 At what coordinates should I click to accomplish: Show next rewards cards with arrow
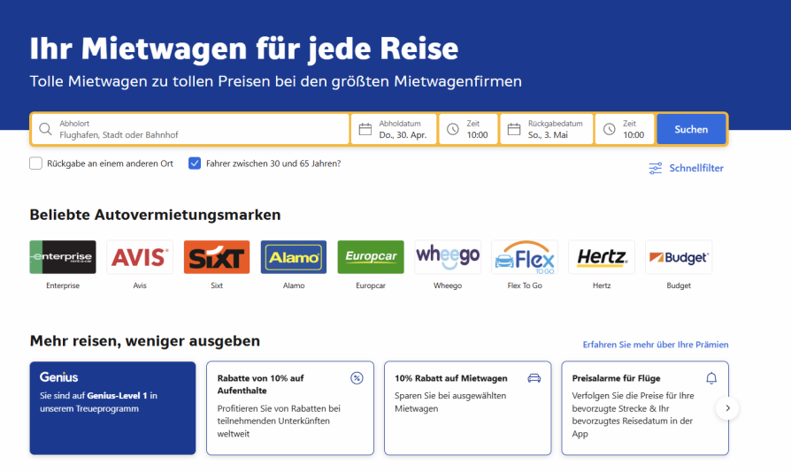[x=727, y=408]
